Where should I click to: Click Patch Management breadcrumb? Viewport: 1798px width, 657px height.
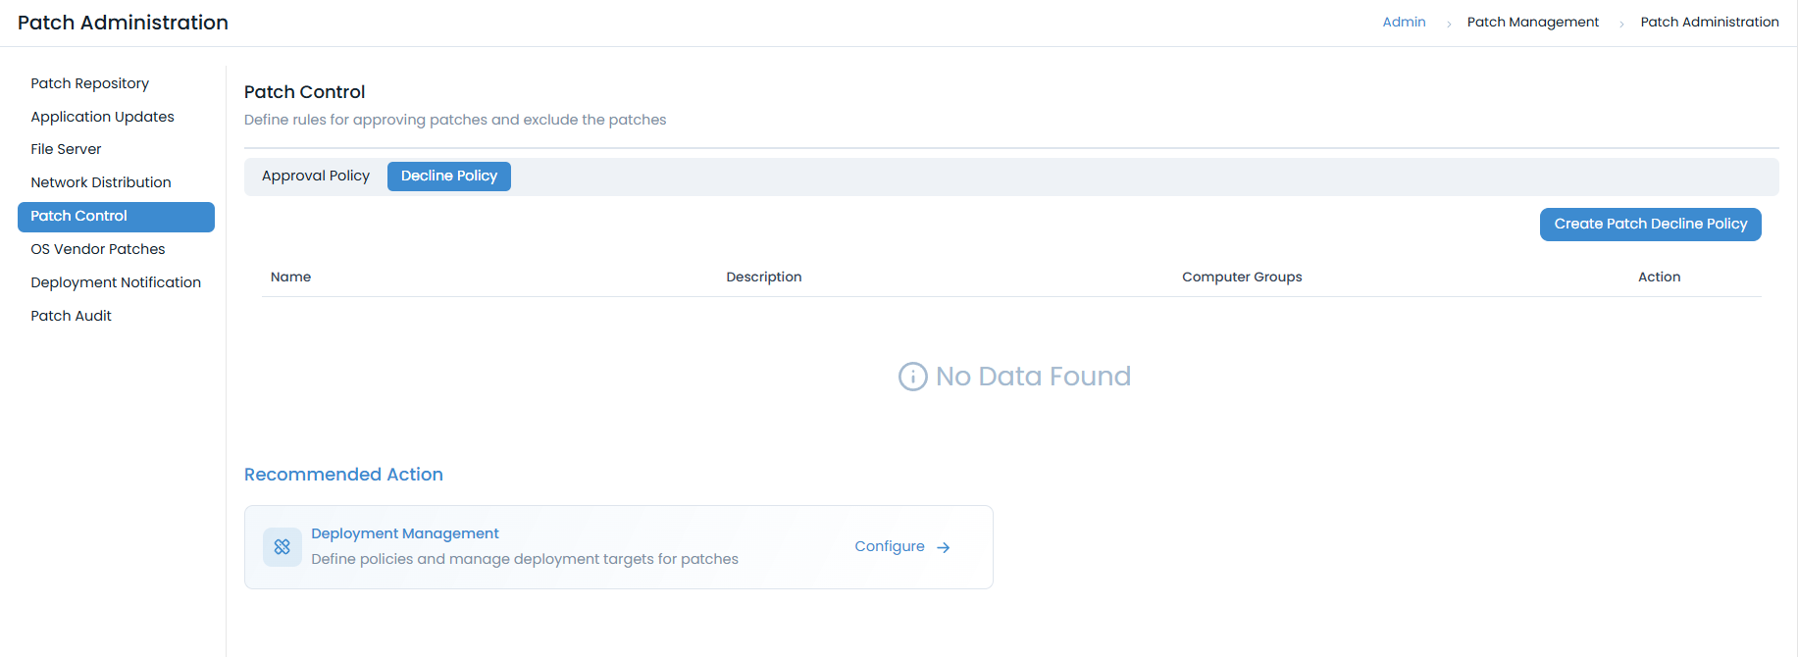click(x=1532, y=23)
